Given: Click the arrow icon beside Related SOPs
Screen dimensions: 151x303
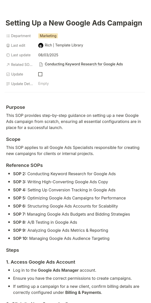Looking at the screenshot, I should click(8, 65).
